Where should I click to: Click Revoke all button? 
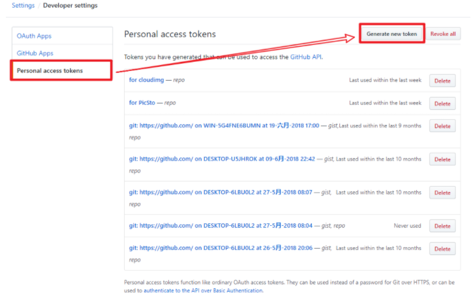coord(443,34)
